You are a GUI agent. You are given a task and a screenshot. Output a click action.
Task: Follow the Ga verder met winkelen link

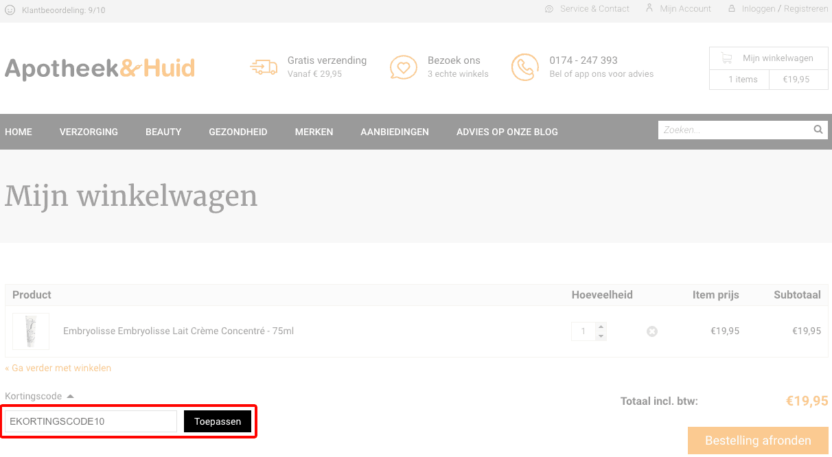tap(58, 368)
